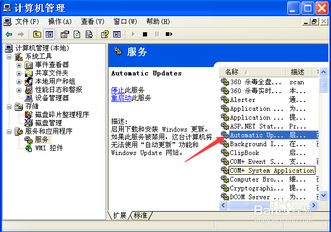Click the Help question mark toolbar icon
The height and width of the screenshot is (232, 331).
pos(105,34)
